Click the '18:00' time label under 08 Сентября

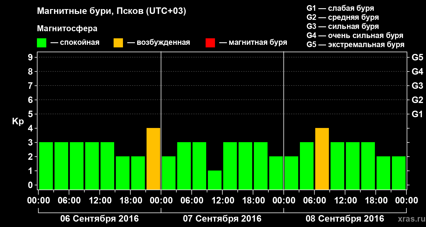(x=376, y=201)
